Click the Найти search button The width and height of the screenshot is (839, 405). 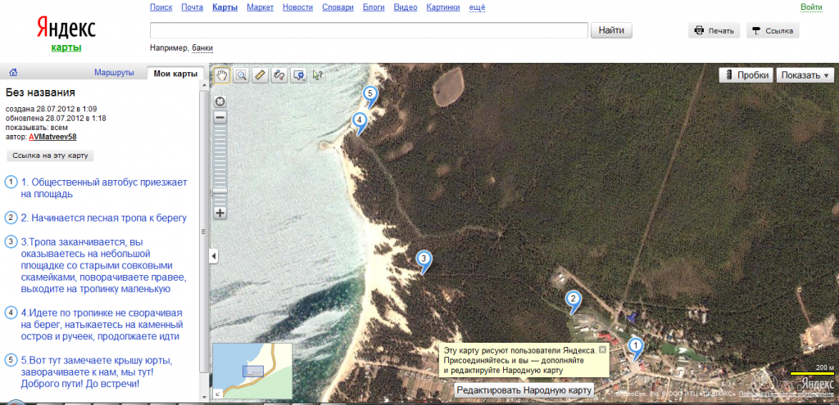point(611,30)
